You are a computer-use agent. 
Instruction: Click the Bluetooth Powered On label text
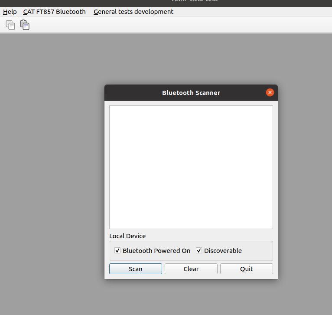pos(156,250)
